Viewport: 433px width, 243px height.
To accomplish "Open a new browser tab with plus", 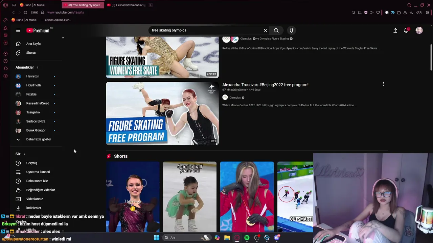I will 151,5.
